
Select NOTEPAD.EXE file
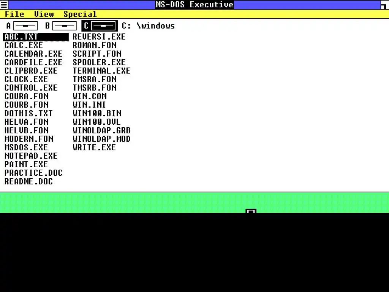pyautogui.click(x=31, y=156)
